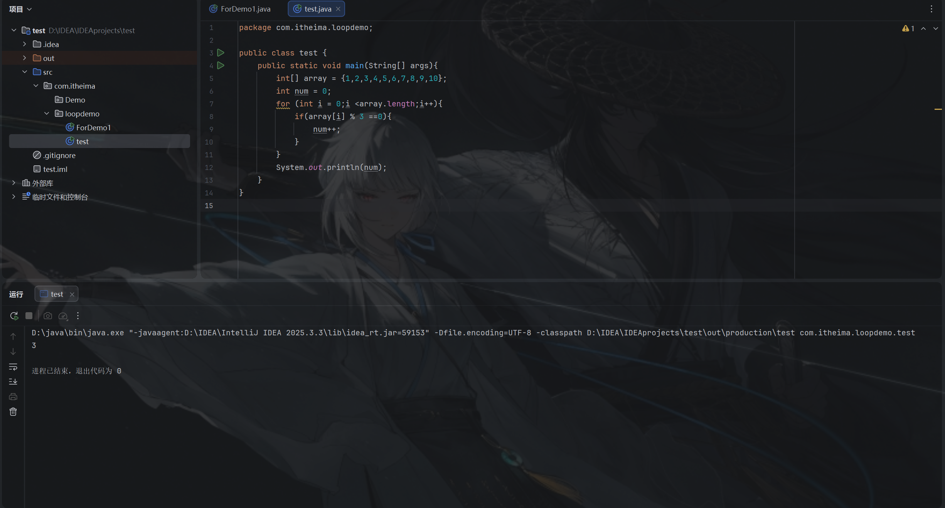The height and width of the screenshot is (508, 945).
Task: Click 'num++;' on line 9
Action: point(327,129)
